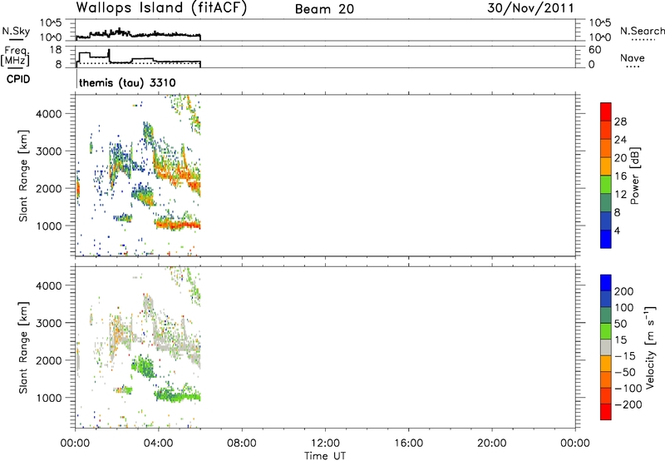Click the 'Time UT' axis label
This screenshot has height=461, width=665.
point(325,456)
